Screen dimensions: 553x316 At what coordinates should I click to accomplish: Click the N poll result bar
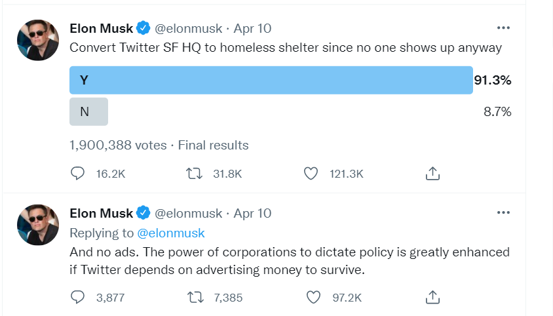coord(88,111)
